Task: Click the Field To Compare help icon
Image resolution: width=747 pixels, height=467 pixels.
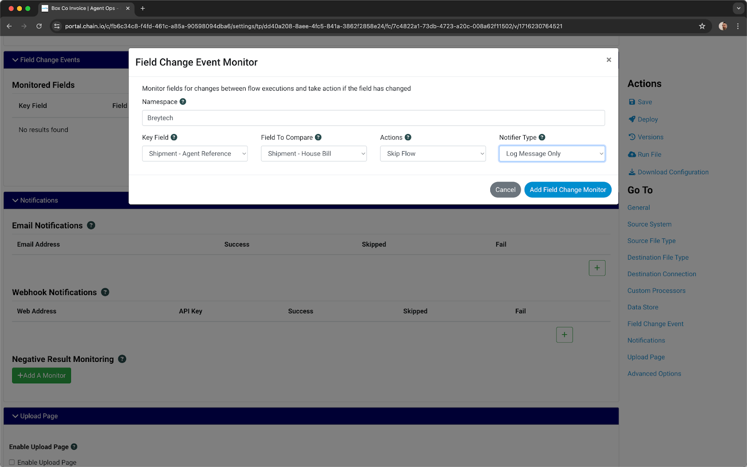Action: pyautogui.click(x=318, y=137)
